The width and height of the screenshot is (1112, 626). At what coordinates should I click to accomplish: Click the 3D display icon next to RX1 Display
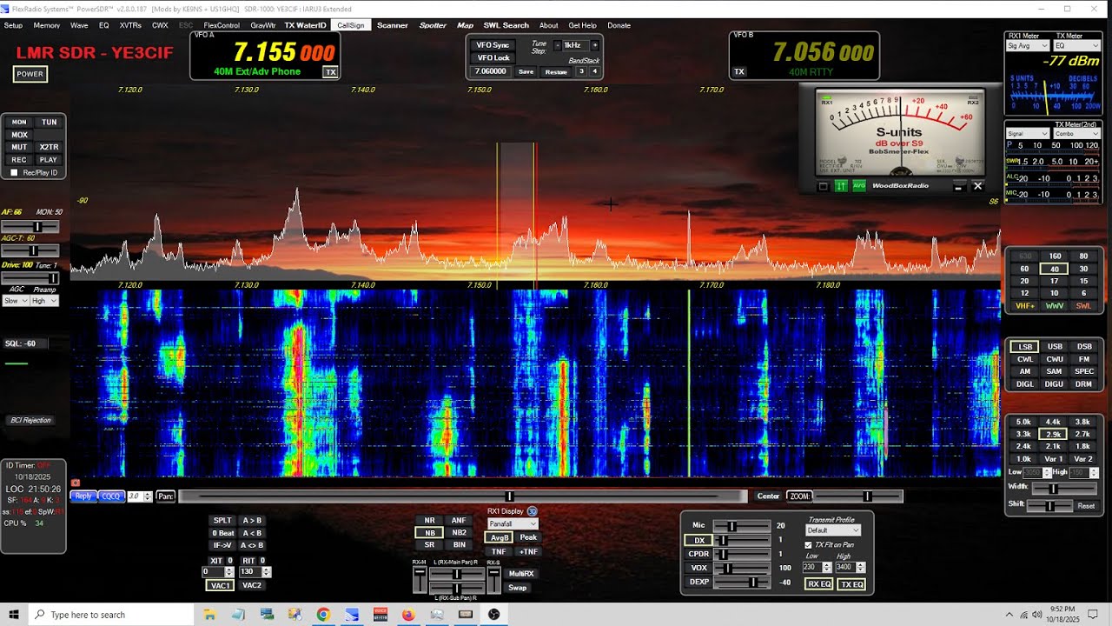[533, 511]
